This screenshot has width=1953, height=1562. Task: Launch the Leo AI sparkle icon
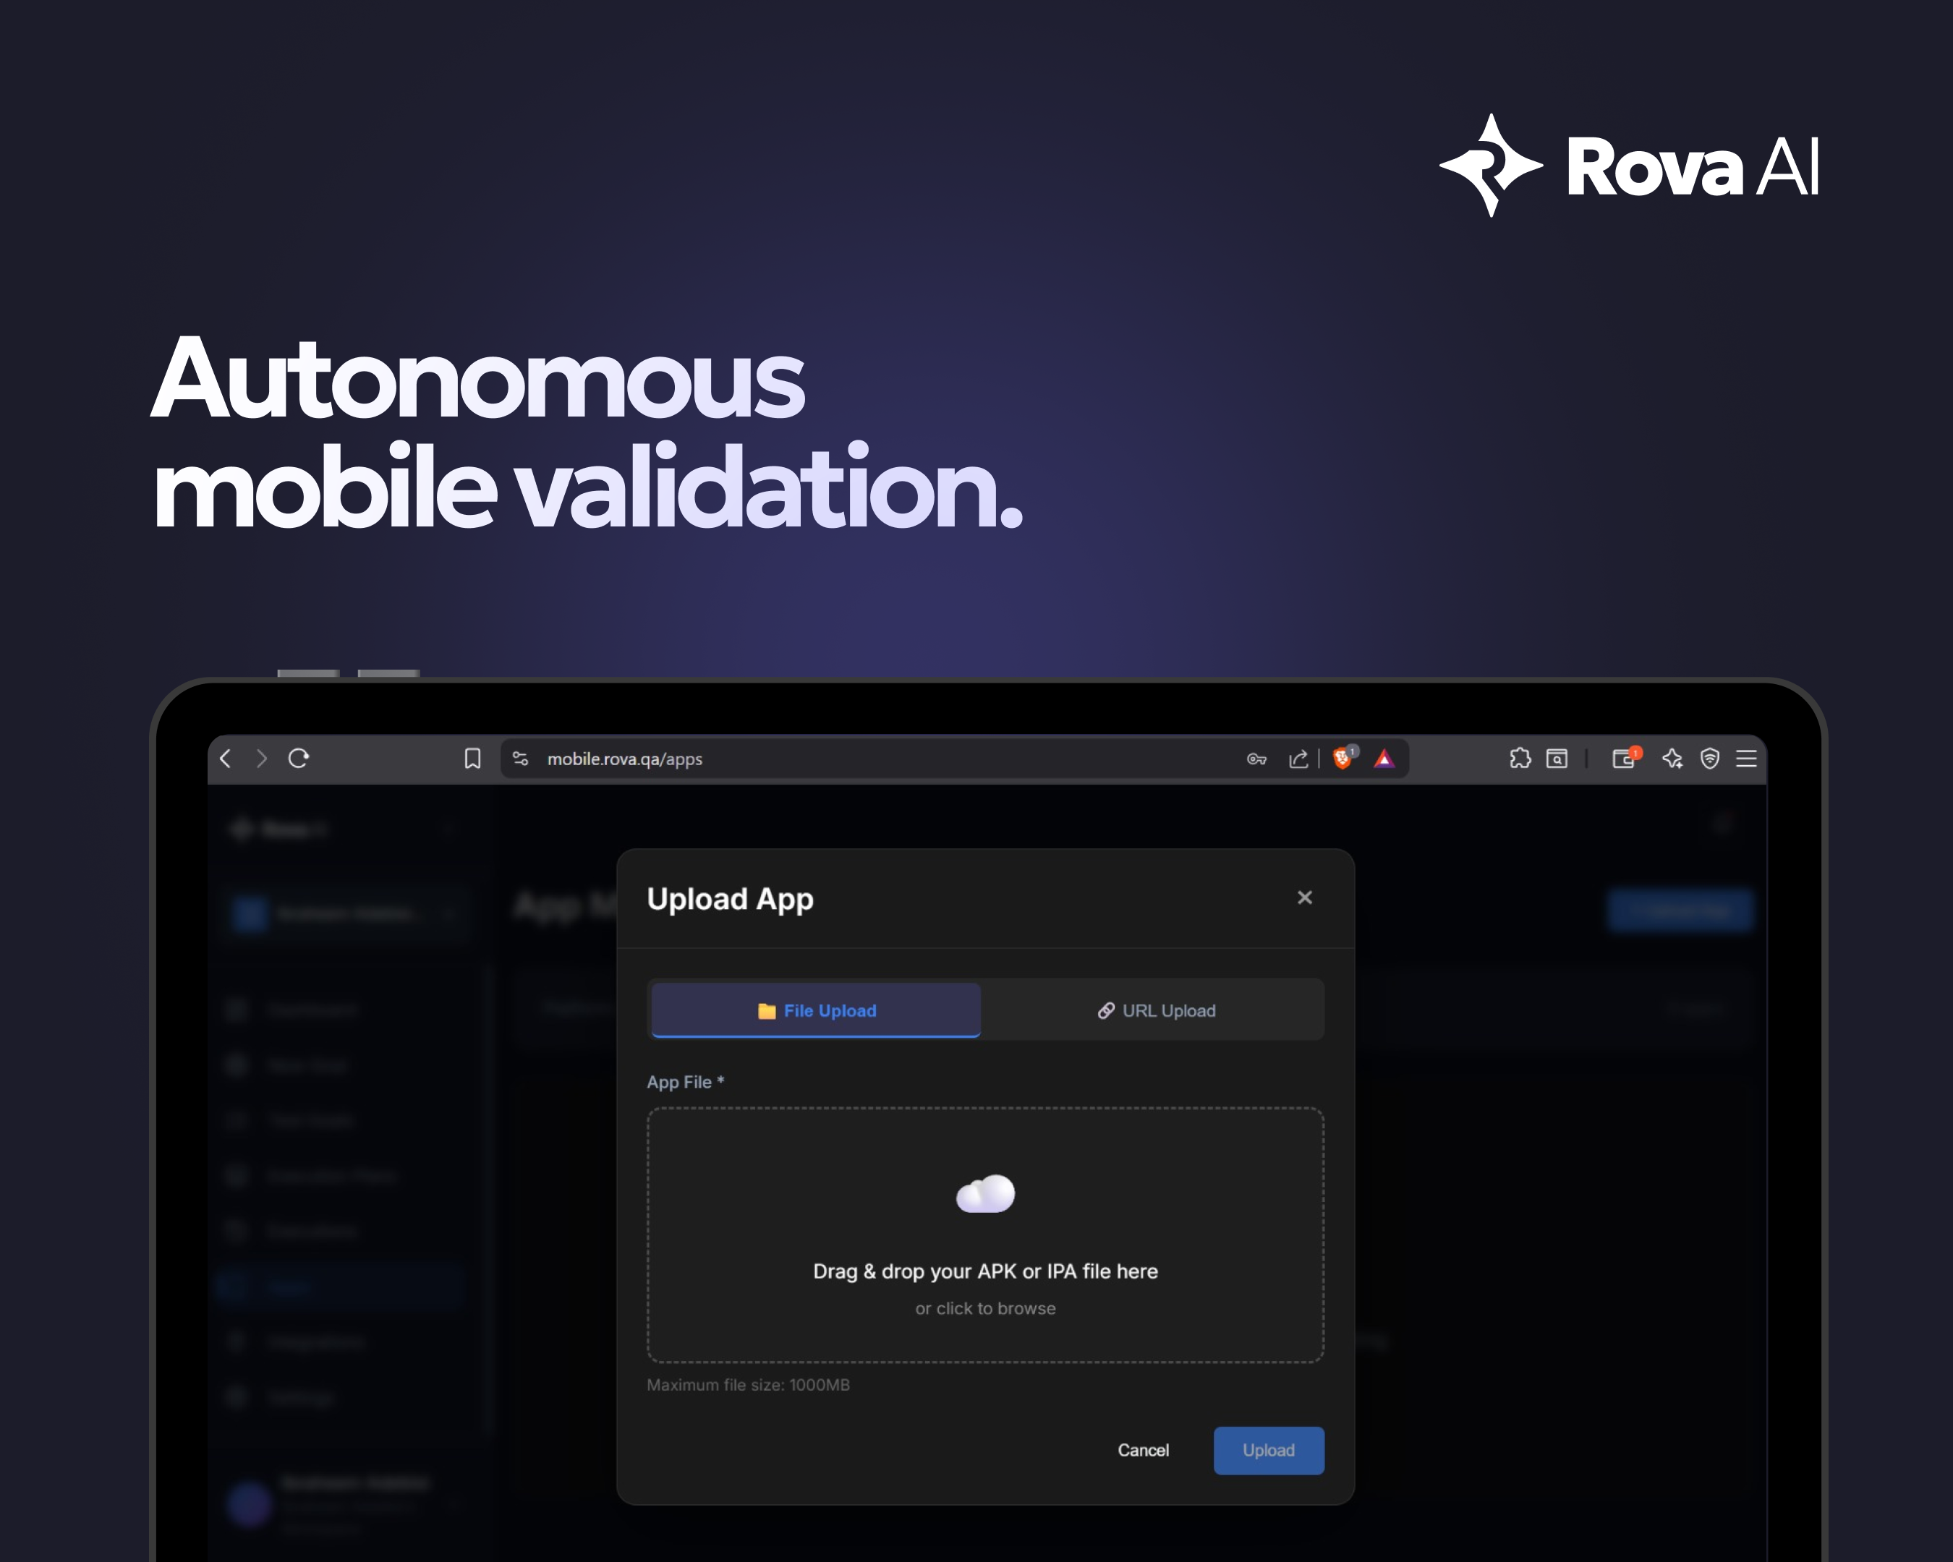tap(1672, 759)
